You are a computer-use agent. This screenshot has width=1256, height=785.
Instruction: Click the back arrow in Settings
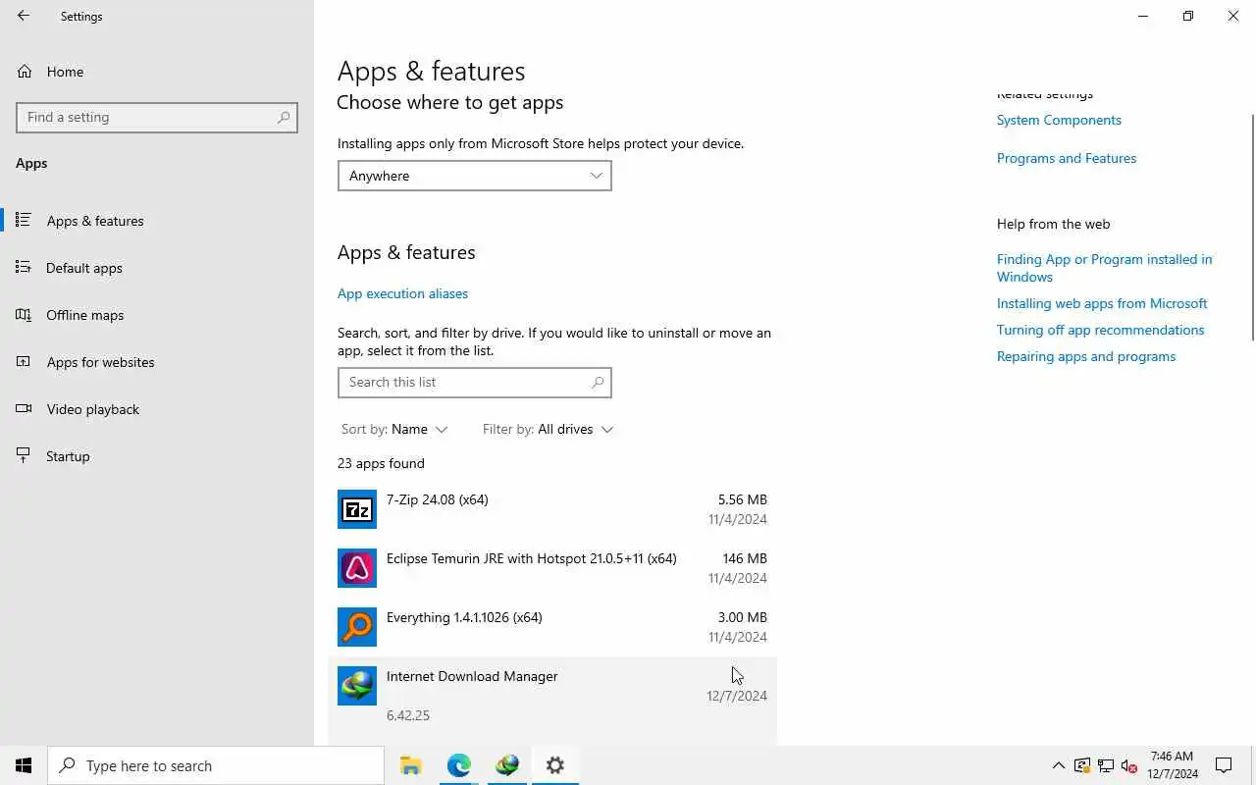(24, 16)
